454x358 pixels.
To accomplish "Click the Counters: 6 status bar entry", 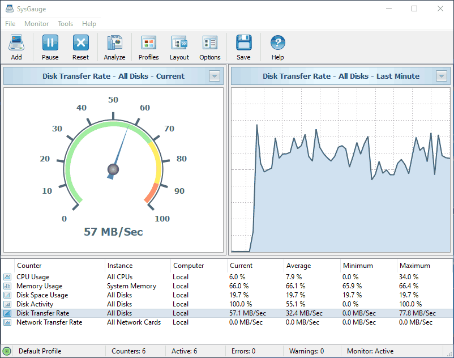I will tap(129, 351).
